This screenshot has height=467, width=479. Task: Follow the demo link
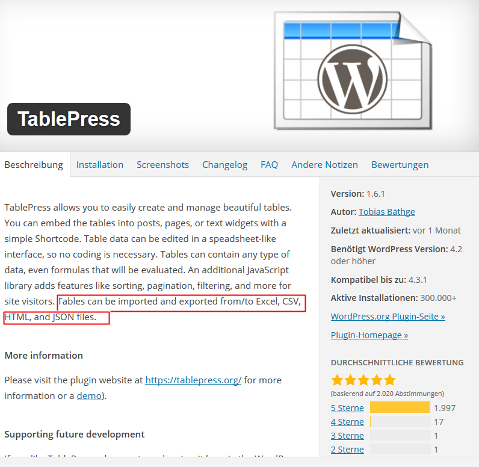(x=89, y=396)
